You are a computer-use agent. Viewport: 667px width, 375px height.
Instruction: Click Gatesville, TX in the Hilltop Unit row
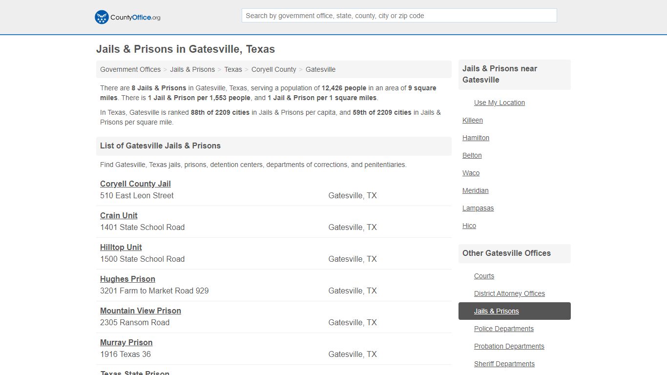click(353, 259)
